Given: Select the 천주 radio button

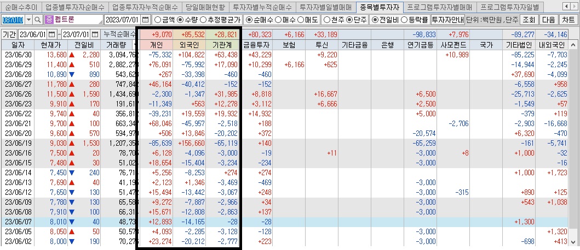Looking at the screenshot, I should click(x=326, y=20).
